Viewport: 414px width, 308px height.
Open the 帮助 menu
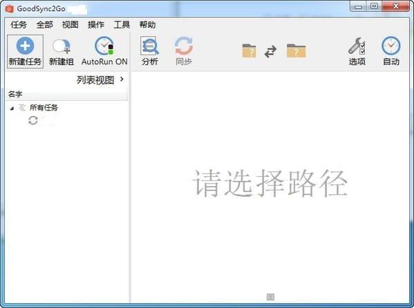(x=148, y=25)
